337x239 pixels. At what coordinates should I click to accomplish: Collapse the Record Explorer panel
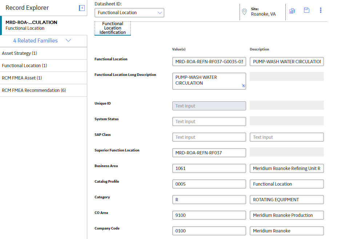[x=82, y=8]
